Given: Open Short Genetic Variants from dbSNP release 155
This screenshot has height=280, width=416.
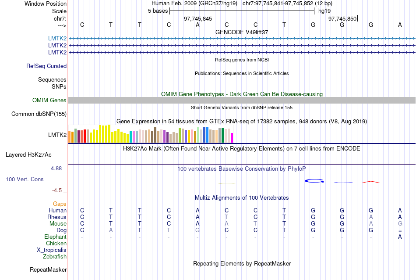Looking at the screenshot, I should tap(242, 108).
